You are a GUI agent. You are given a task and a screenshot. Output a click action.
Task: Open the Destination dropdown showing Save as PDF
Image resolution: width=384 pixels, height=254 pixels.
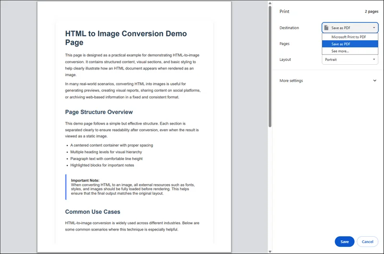coord(350,28)
